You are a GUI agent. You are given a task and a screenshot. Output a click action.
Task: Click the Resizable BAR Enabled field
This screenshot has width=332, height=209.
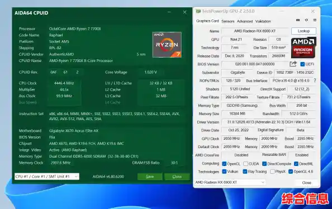pos(302,155)
